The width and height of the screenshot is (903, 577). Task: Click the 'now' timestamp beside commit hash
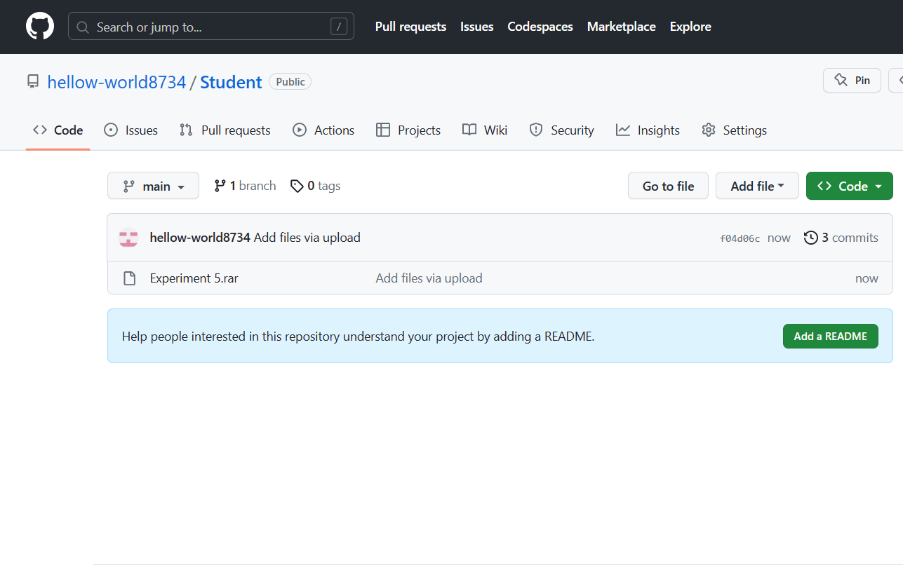pyautogui.click(x=779, y=238)
